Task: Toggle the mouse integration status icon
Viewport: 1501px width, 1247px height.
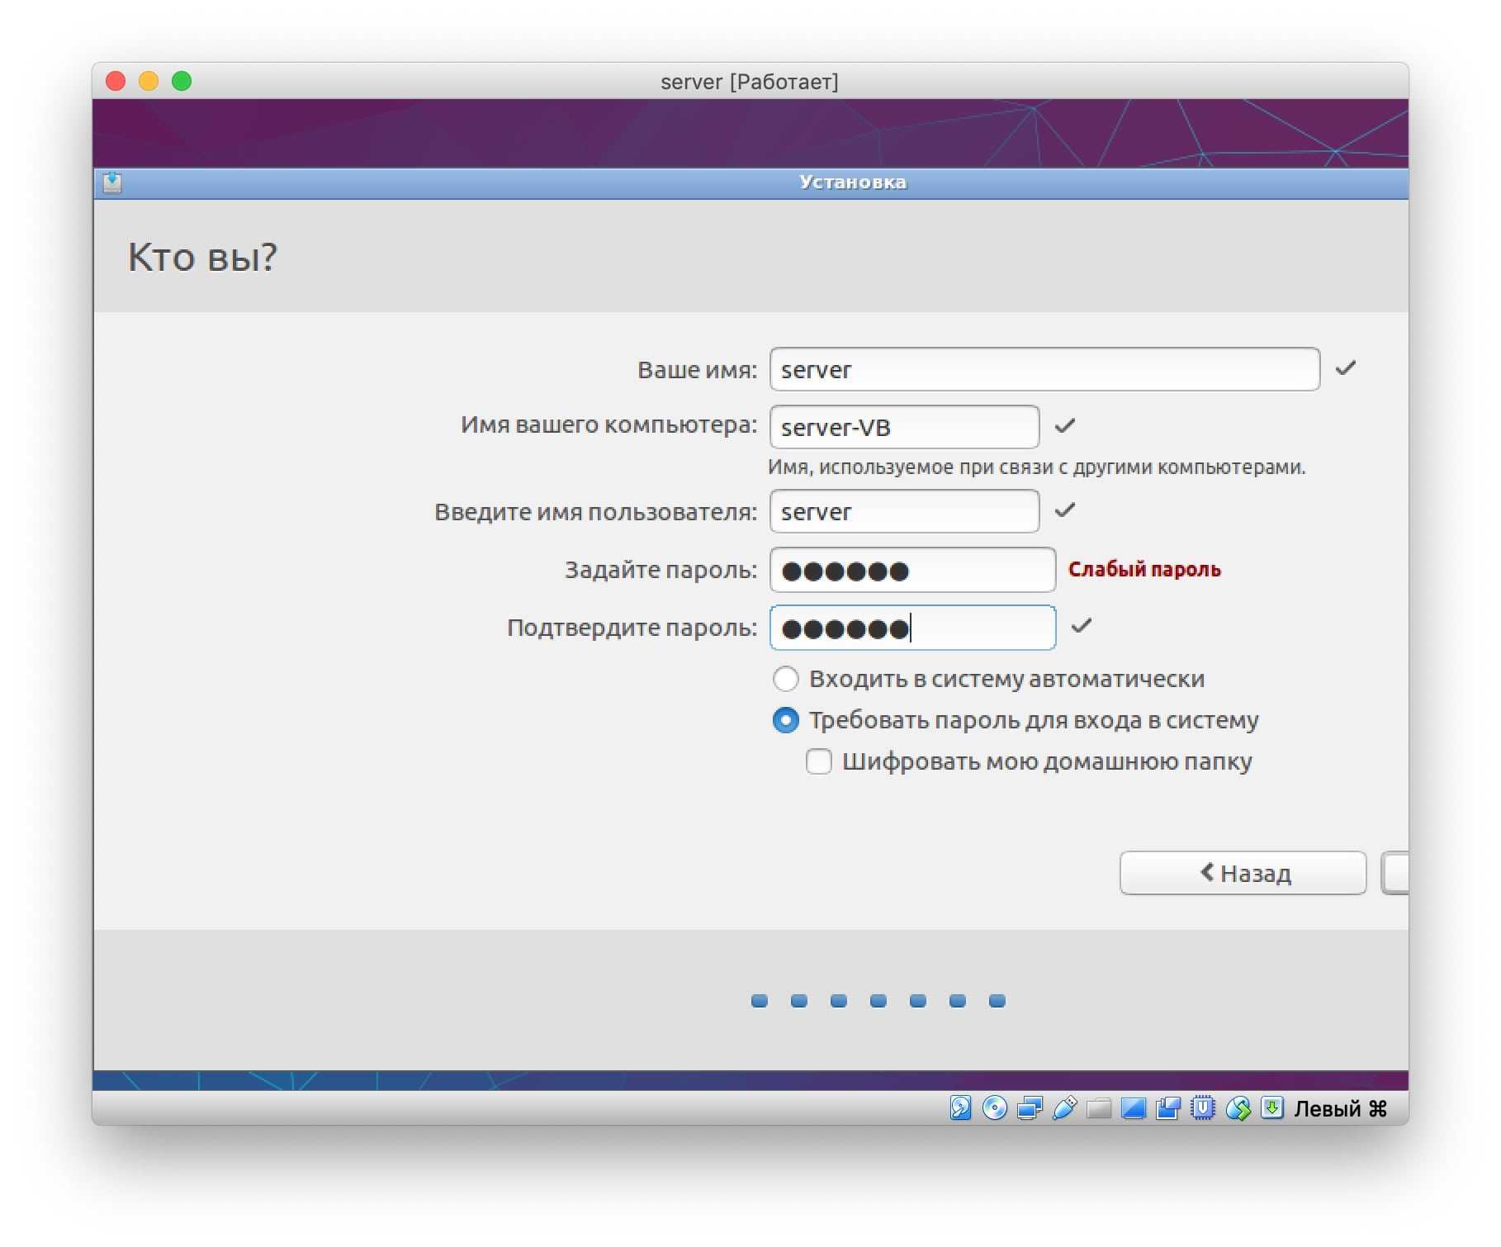Action: [x=1238, y=1108]
